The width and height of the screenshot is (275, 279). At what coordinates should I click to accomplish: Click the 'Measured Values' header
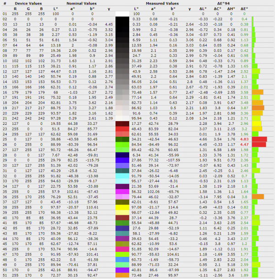point(162,3)
